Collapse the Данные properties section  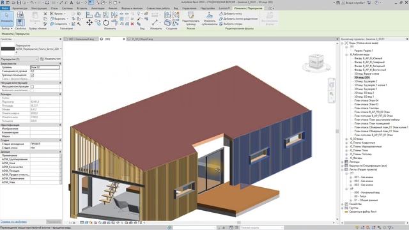(x=60, y=151)
